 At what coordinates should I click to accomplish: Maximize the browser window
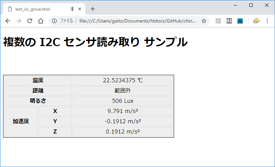pos(251,5)
